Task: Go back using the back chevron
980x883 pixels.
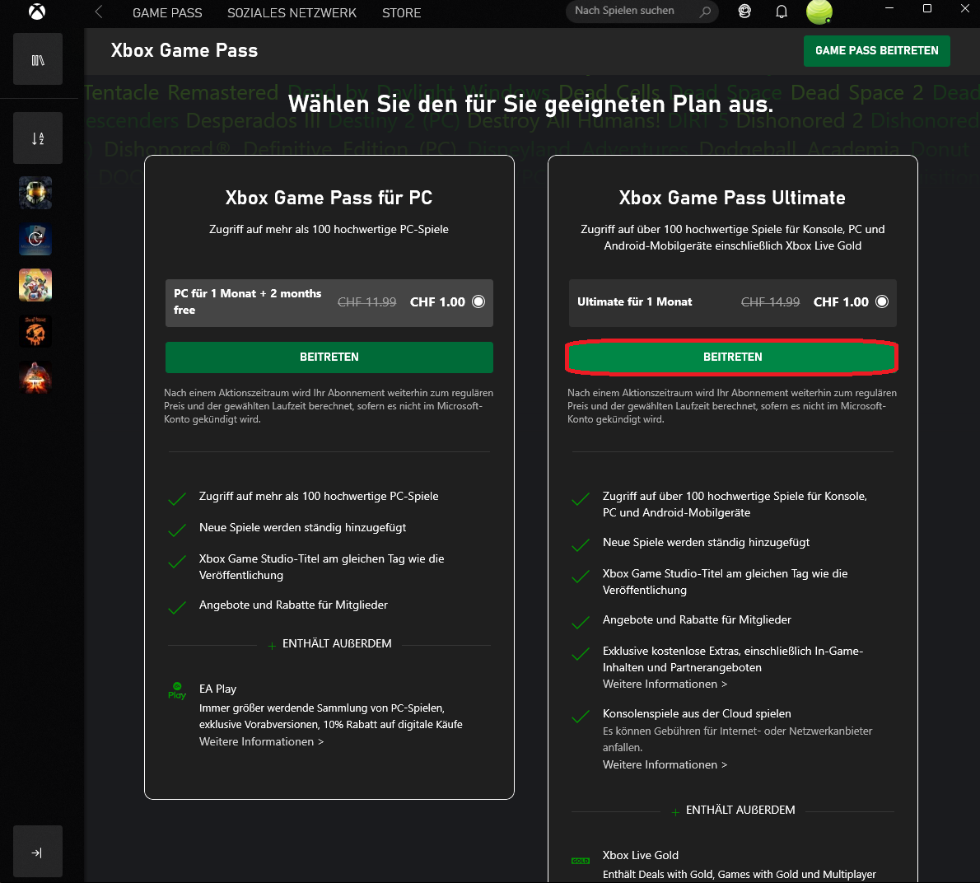Action: (99, 12)
